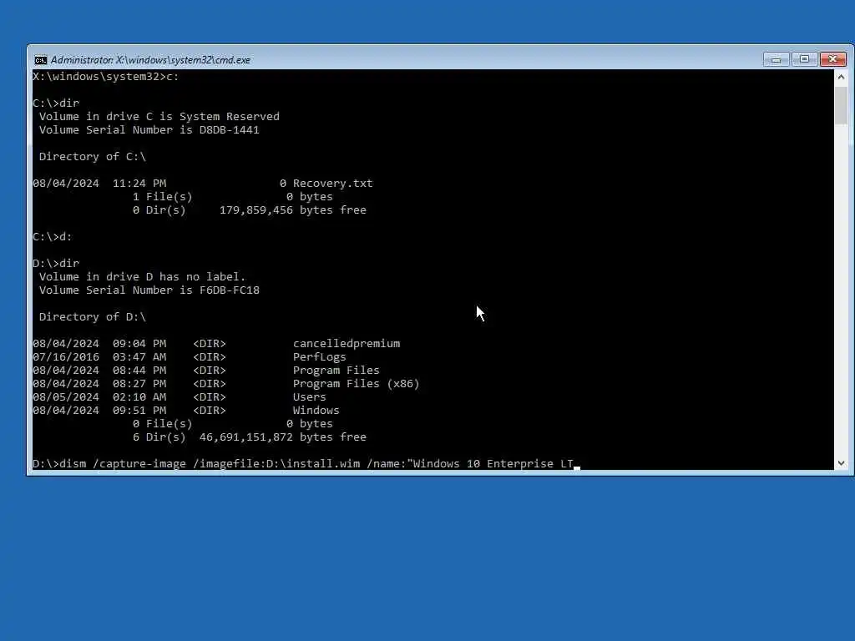
Task: Click the 'C:\>dir' prompt line
Action: point(56,103)
